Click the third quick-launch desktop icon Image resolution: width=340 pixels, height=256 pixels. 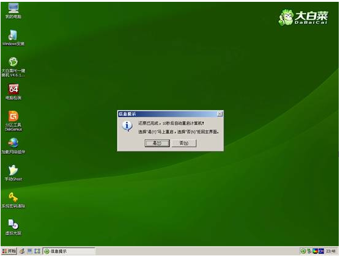(37, 251)
